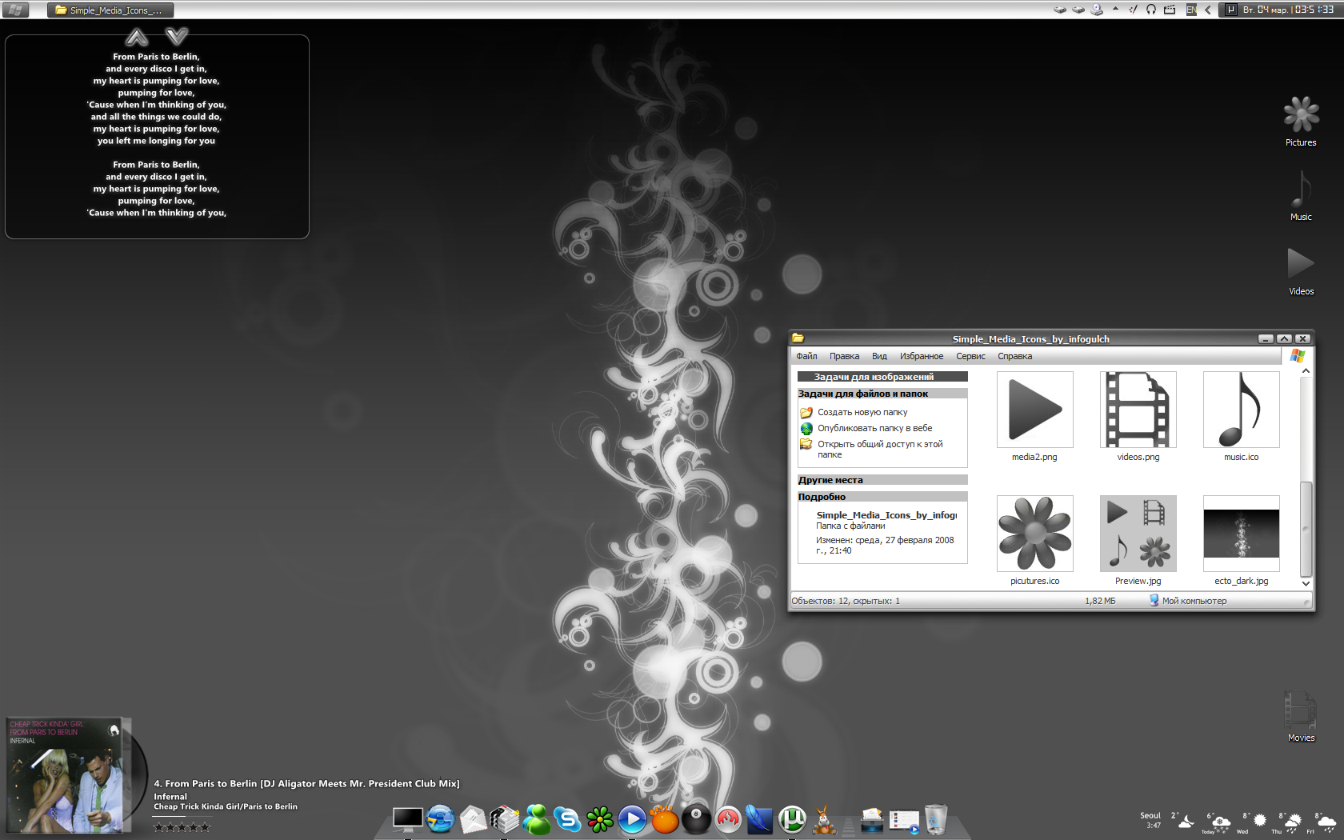Image resolution: width=1344 pixels, height=840 pixels.
Task: Open the EN language indicator
Action: coord(1191,10)
